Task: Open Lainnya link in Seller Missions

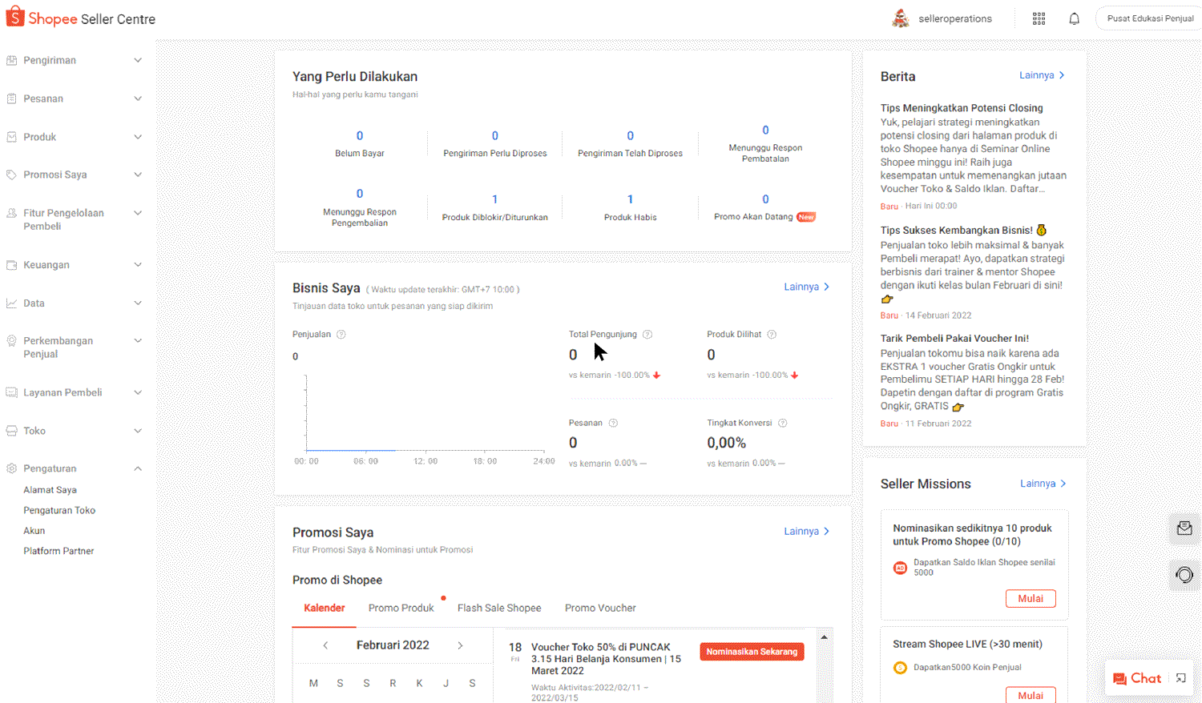Action: [x=1043, y=484]
